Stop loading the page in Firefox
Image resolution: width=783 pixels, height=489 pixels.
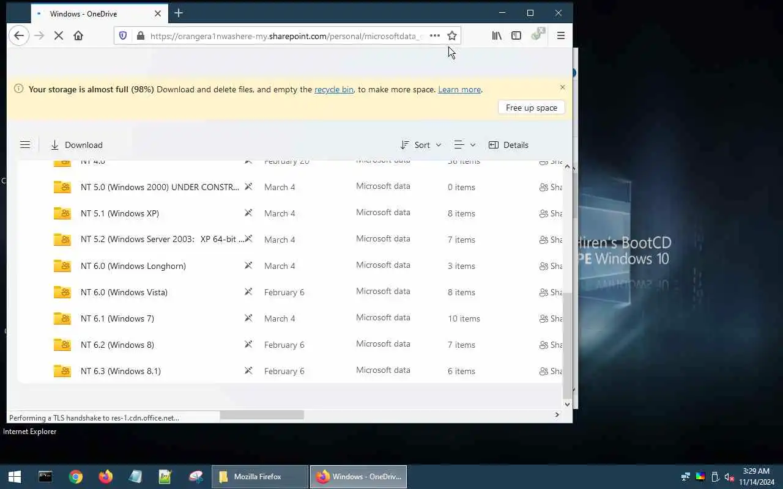[x=59, y=35]
